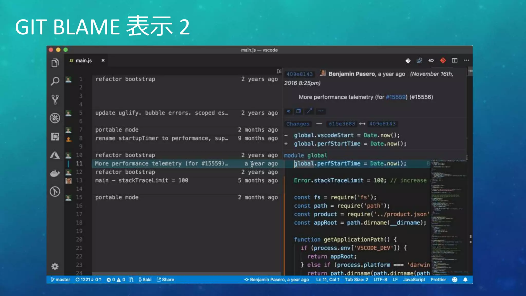Toggle file blame annotations red icon
This screenshot has height=296, width=526.
443,61
